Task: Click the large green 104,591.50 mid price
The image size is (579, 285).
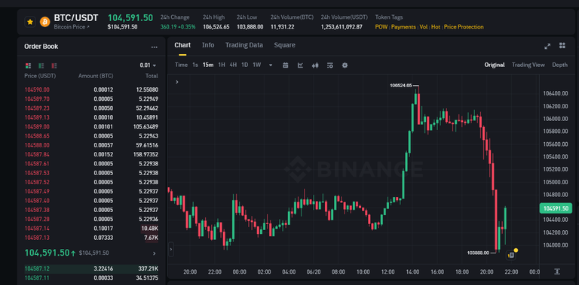Action: tap(47, 253)
